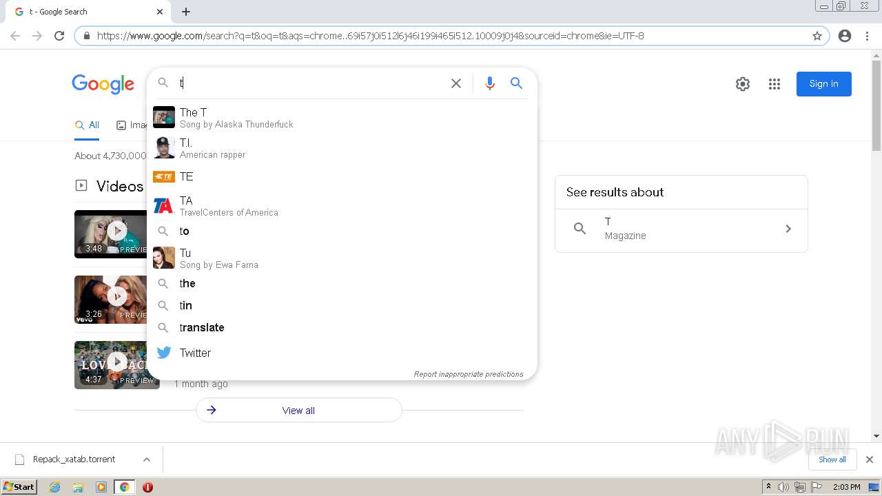This screenshot has width=882, height=496.
Task: Click the page scrollbar down arrow
Action: [x=876, y=436]
